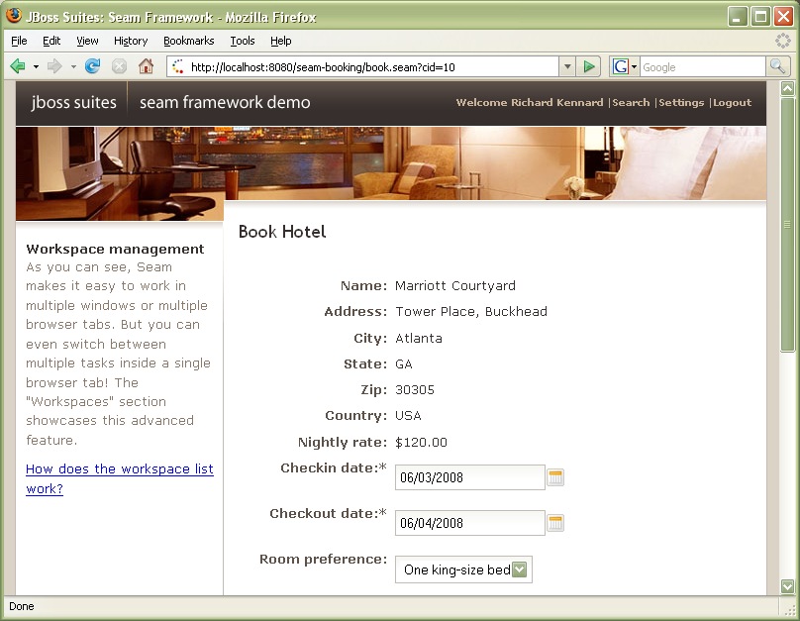The height and width of the screenshot is (621, 800).
Task: Open the Bookmarks menu
Action: 187,41
